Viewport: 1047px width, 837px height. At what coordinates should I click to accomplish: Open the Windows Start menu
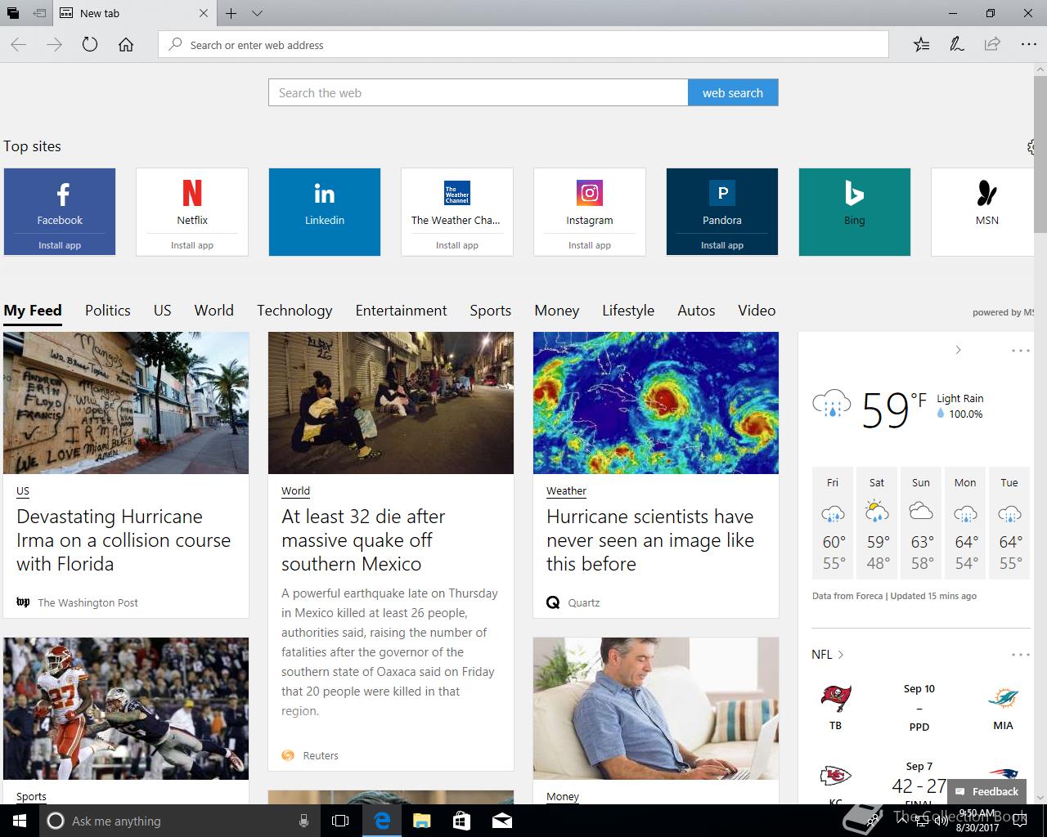pos(20,821)
